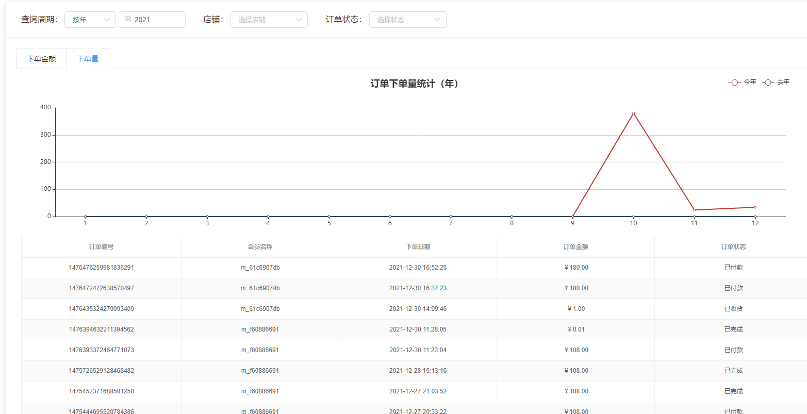Click the date 2021-12-28 15:13:16
Image resolution: width=807 pixels, height=414 pixels.
click(x=418, y=371)
